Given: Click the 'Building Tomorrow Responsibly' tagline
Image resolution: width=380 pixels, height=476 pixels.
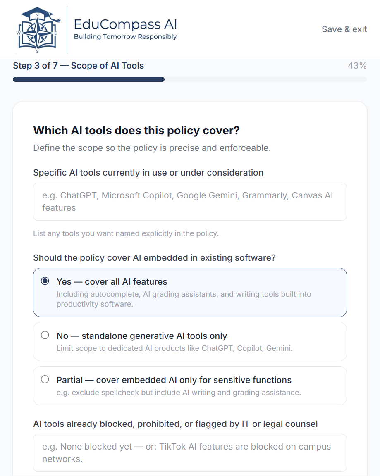Looking at the screenshot, I should tap(125, 37).
